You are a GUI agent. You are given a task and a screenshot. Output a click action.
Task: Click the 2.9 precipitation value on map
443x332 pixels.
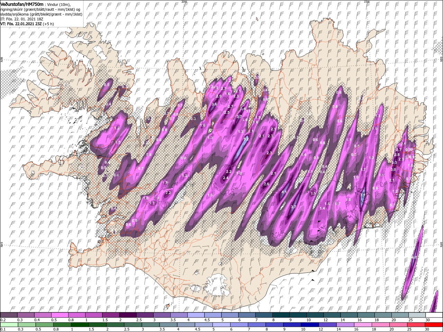[x=219, y=96]
